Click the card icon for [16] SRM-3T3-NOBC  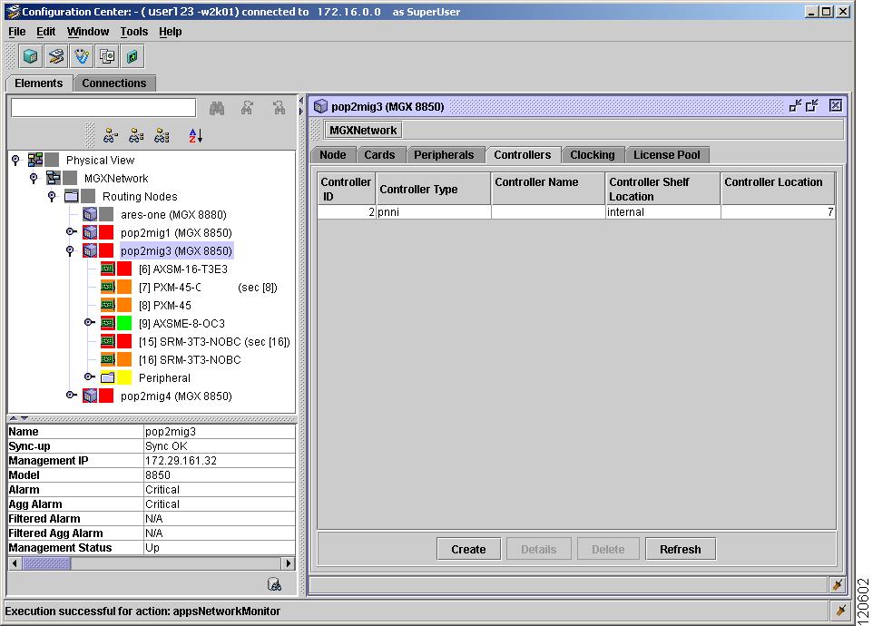tap(108, 359)
